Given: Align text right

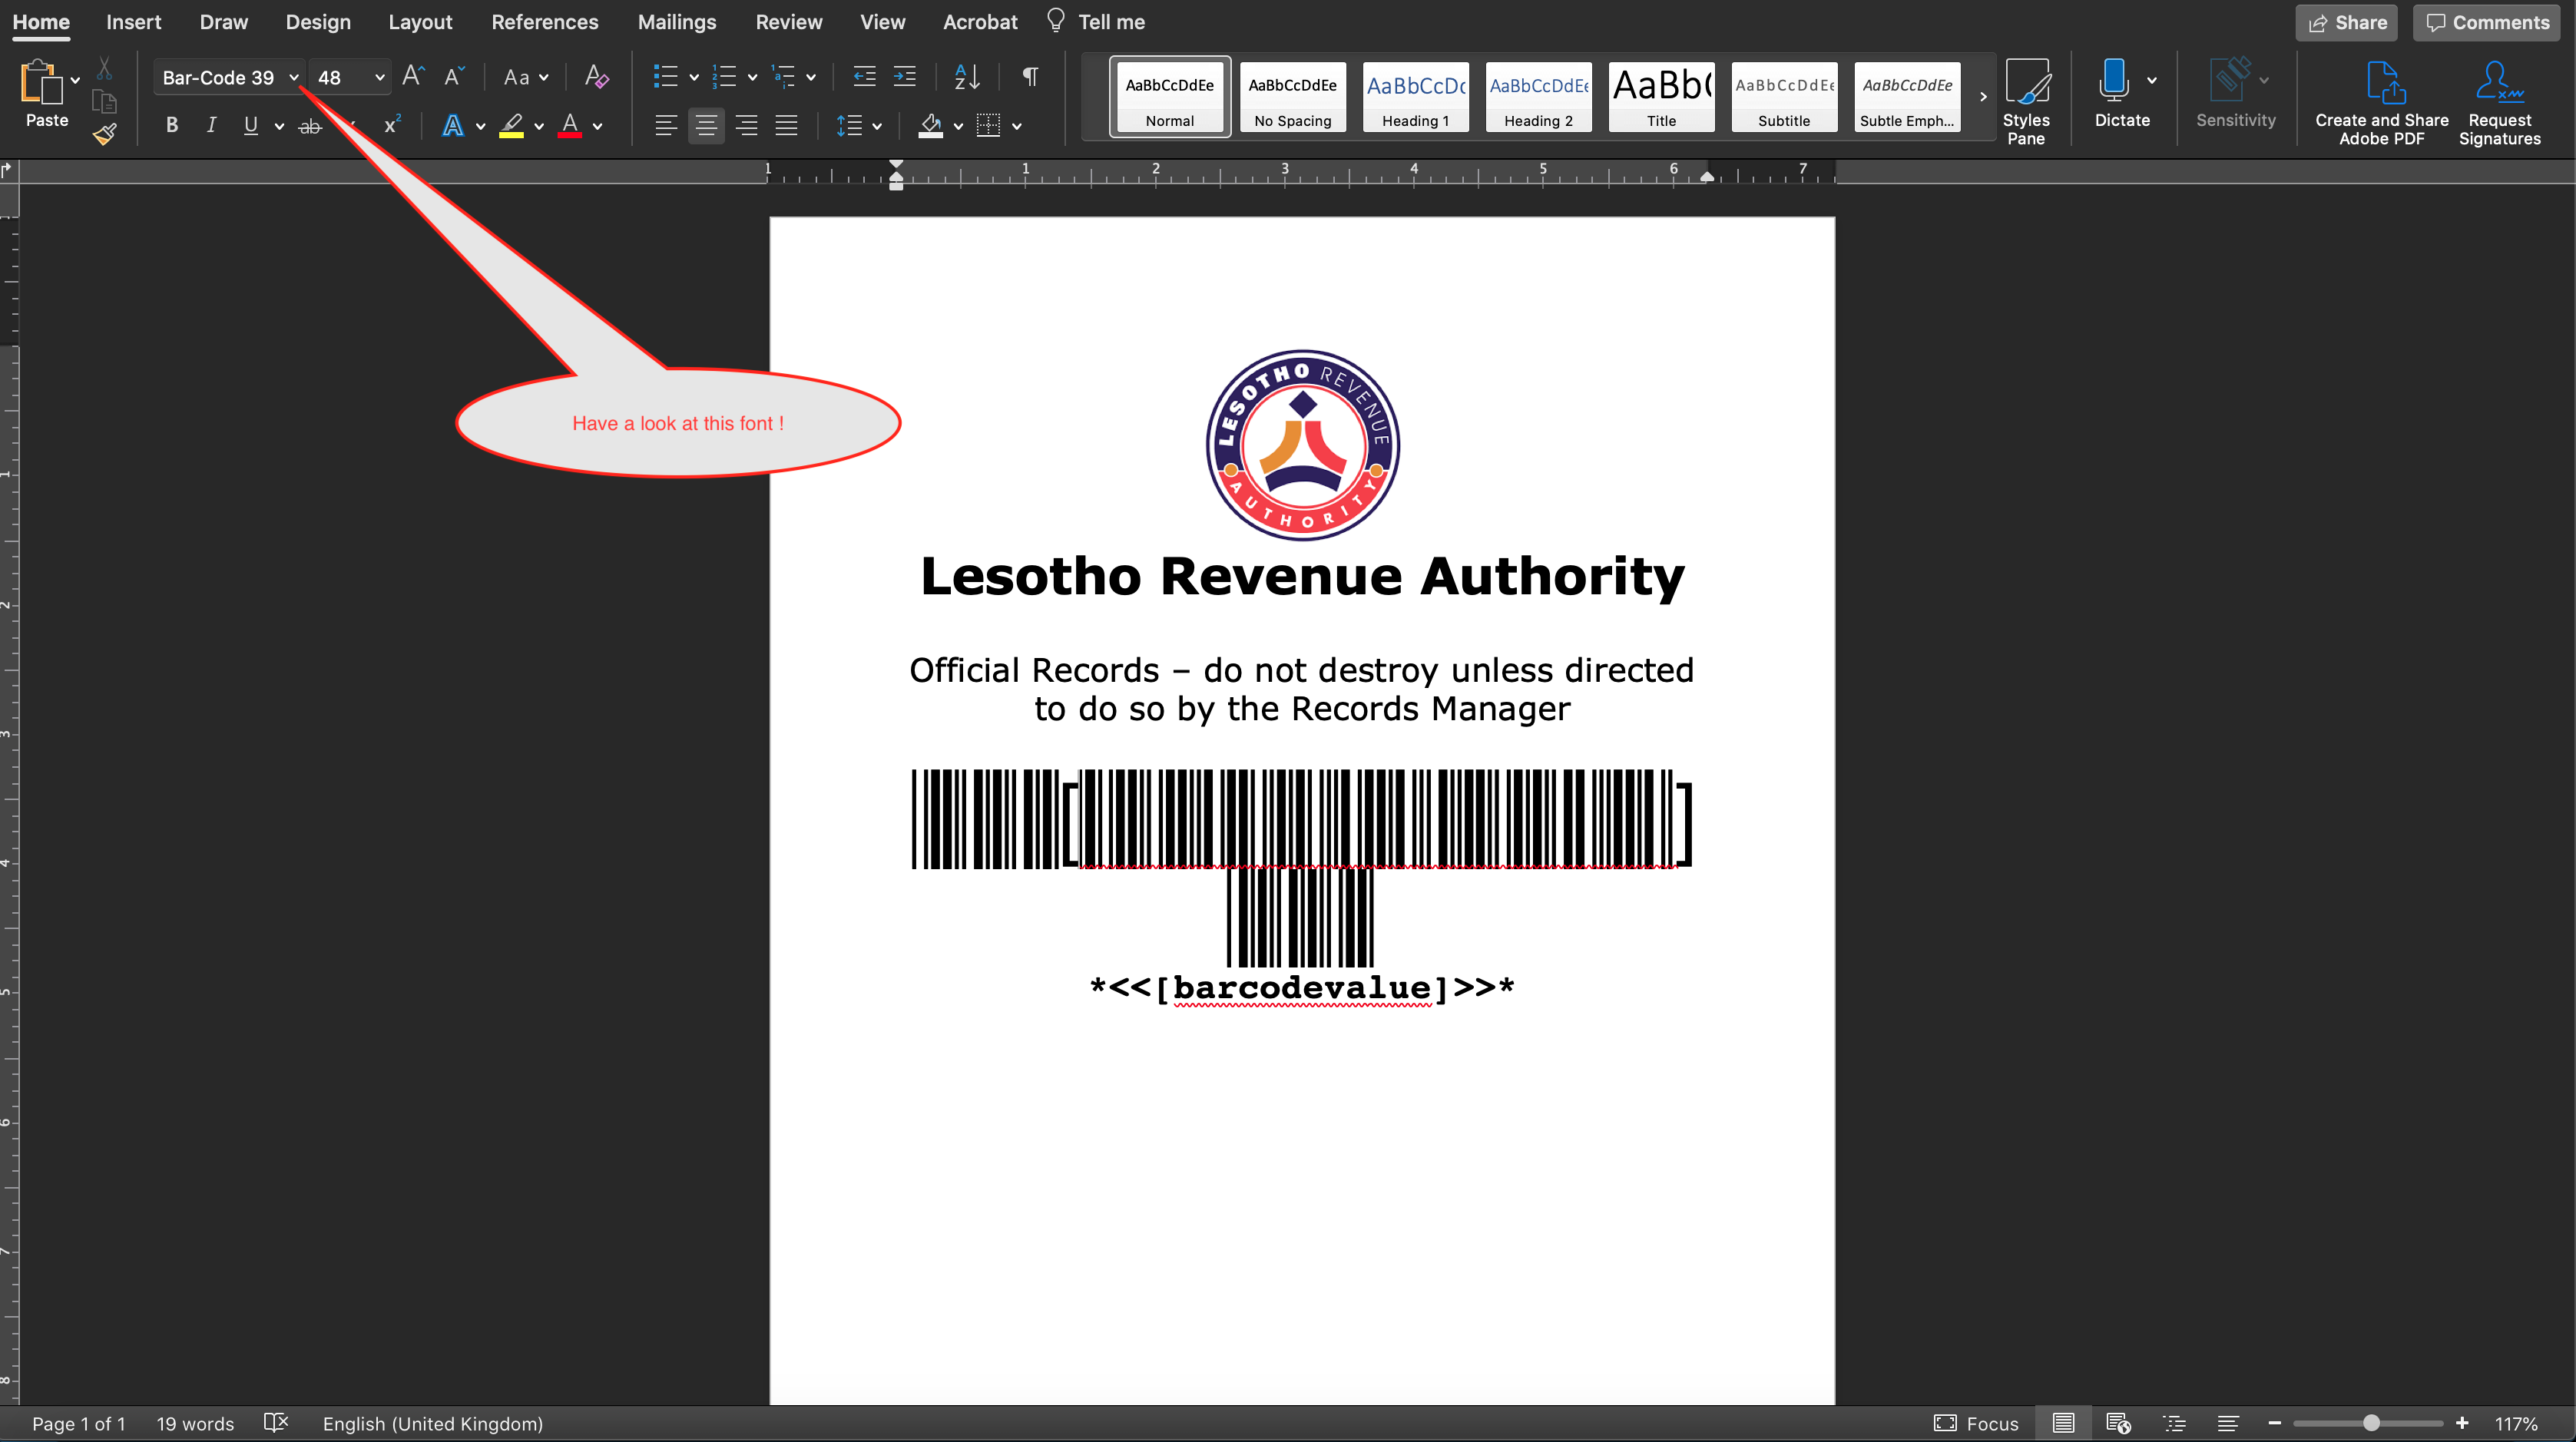Looking at the screenshot, I should pyautogui.click(x=746, y=125).
